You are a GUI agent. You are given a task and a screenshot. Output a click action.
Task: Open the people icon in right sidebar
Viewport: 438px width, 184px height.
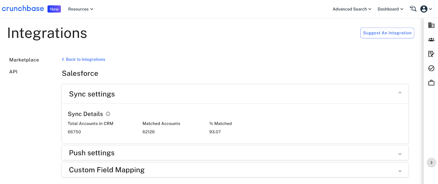(431, 39)
